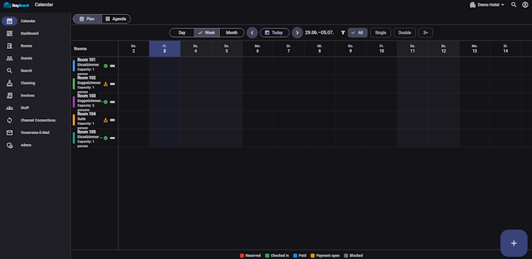The width and height of the screenshot is (532, 259).
Task: Go to the previous week with left arrow
Action: click(252, 33)
